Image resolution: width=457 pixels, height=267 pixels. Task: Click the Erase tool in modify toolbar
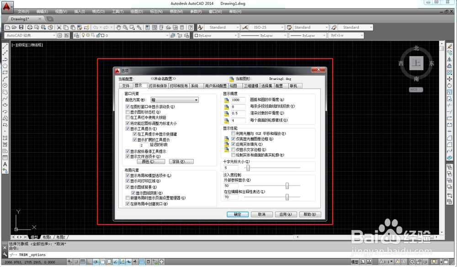click(449, 46)
